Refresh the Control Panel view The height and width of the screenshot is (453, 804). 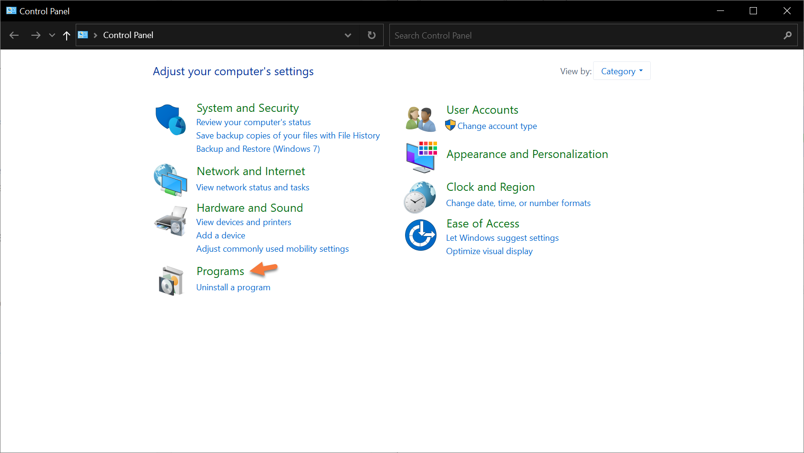click(371, 35)
